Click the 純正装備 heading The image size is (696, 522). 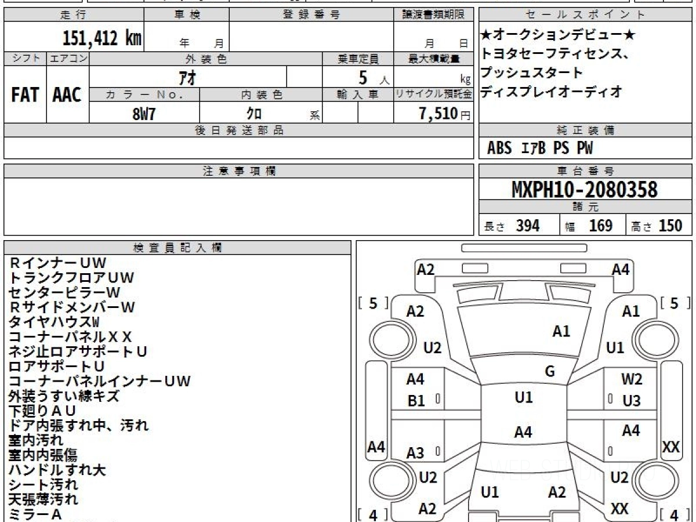(x=586, y=130)
